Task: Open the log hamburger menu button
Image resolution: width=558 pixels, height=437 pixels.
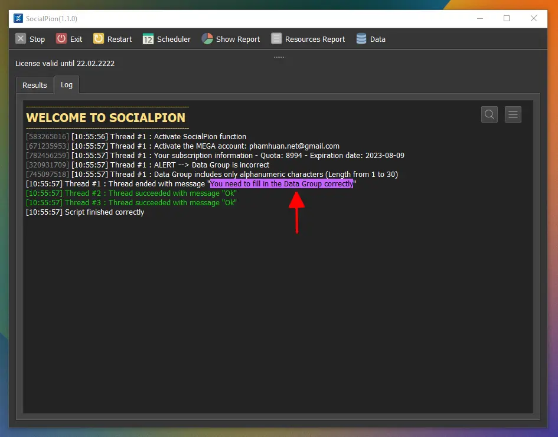Action: pos(513,114)
